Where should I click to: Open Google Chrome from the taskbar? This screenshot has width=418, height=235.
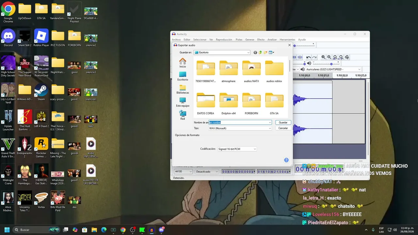pos(123,230)
